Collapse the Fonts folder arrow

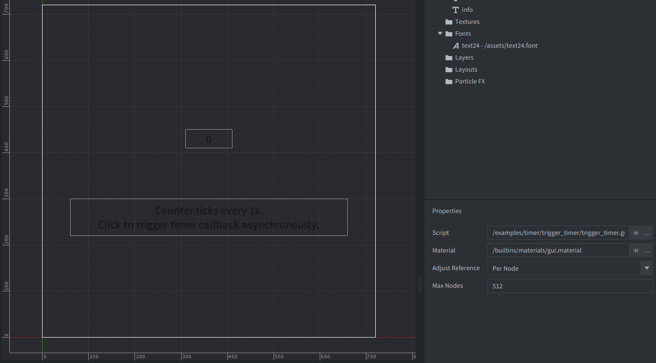440,34
